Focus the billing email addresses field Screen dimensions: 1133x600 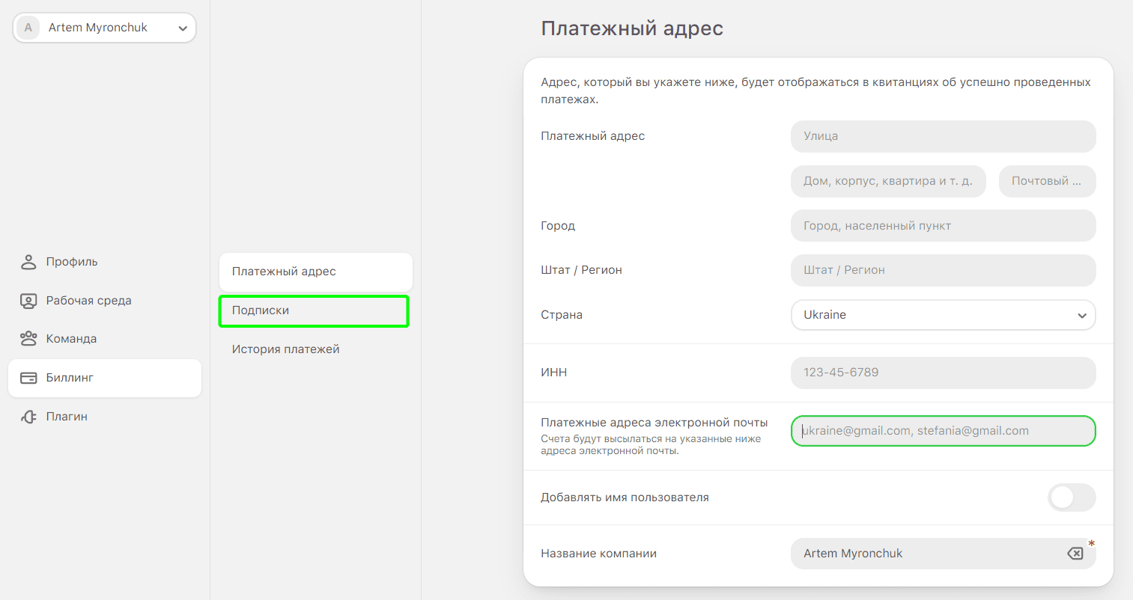coord(942,431)
